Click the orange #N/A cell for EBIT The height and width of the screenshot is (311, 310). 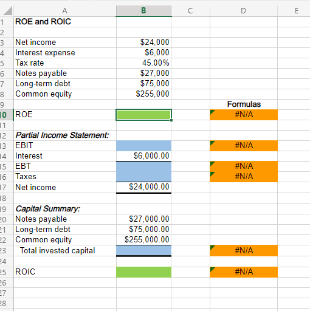(244, 146)
